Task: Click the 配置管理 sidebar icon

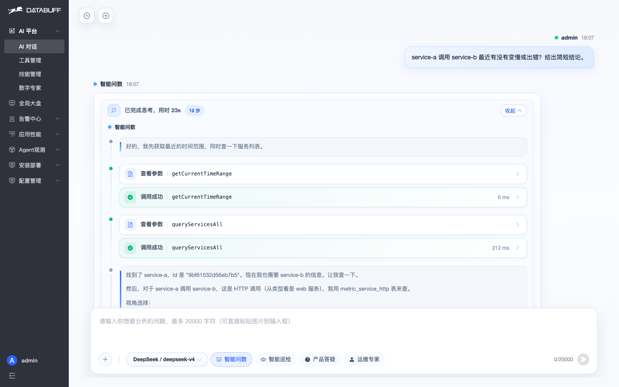Action: tap(12, 181)
